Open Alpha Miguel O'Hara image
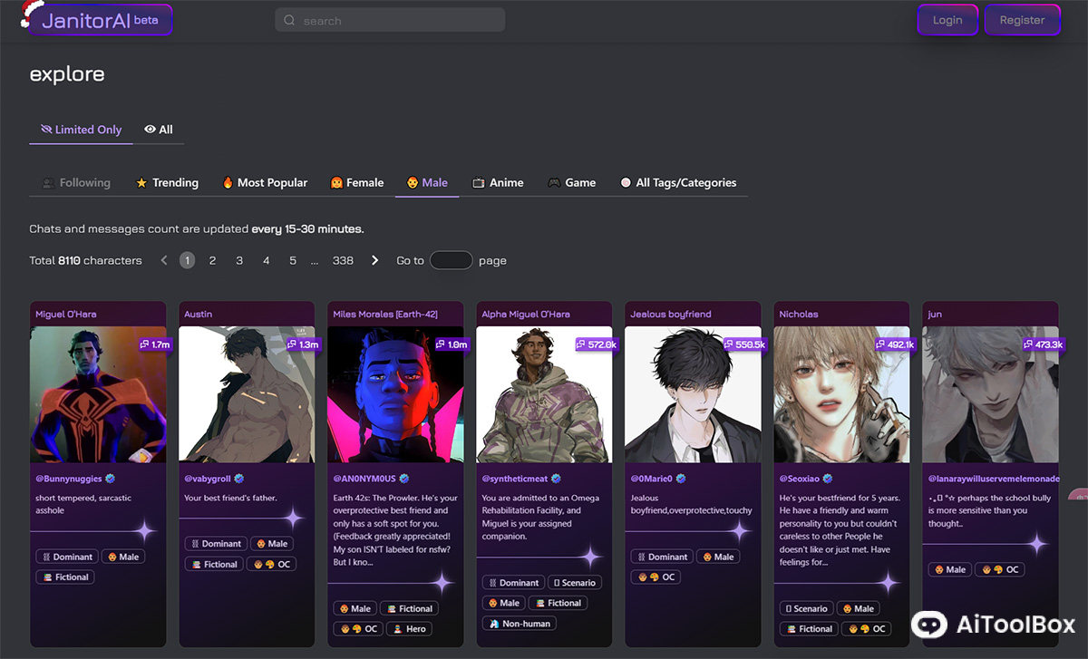This screenshot has height=659, width=1088. point(544,394)
